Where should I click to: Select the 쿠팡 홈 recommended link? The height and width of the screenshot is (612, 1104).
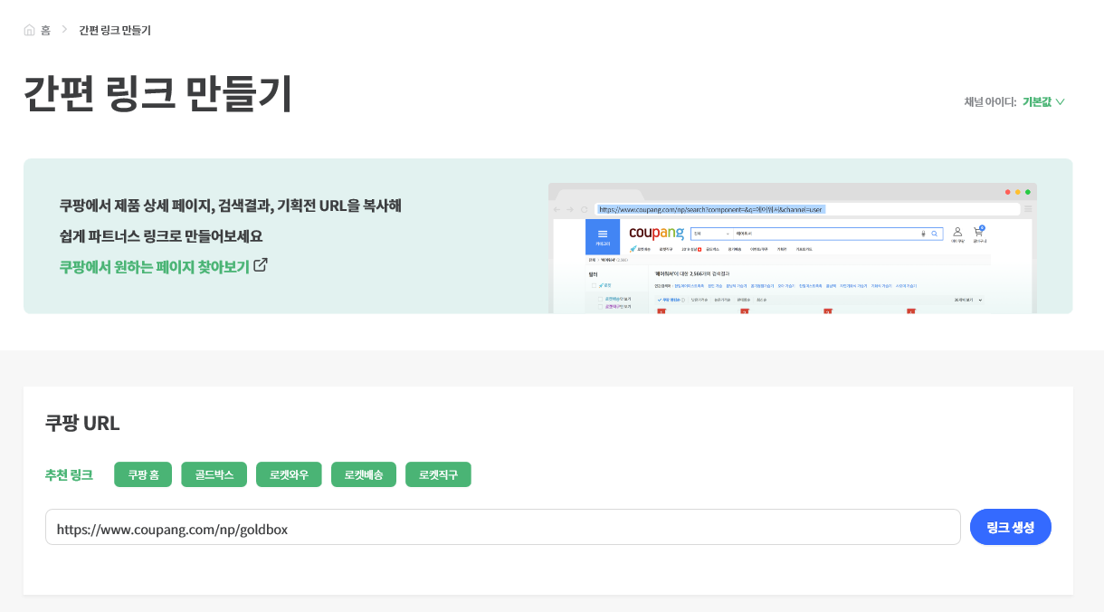(143, 474)
